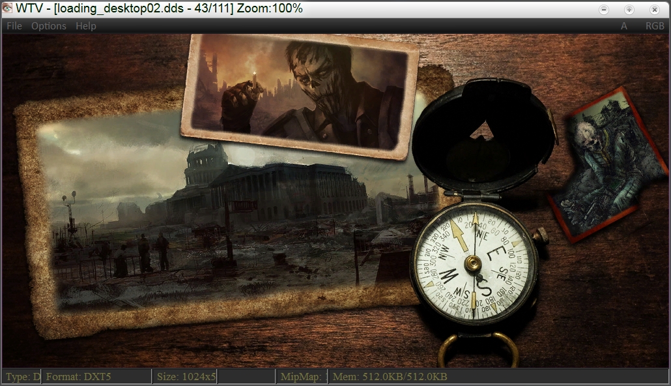Click the open compass lid
The image size is (671, 386).
pos(482,137)
